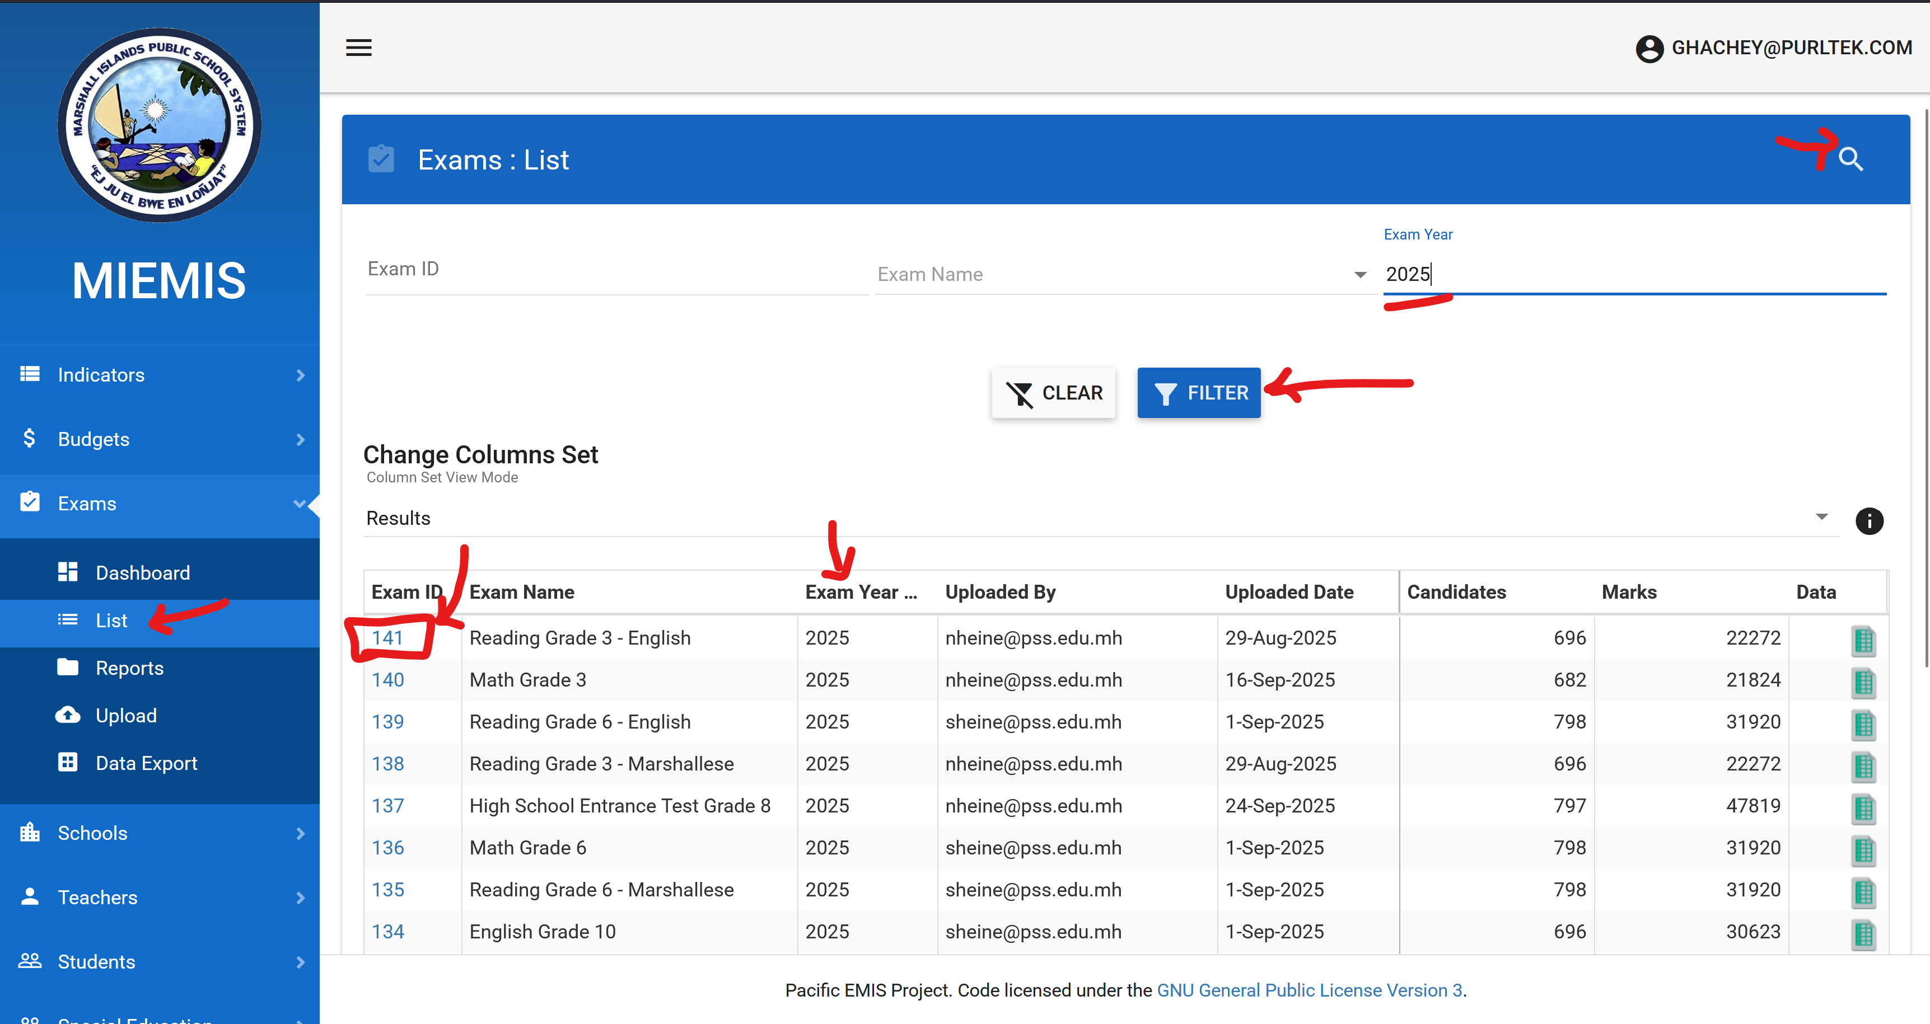This screenshot has height=1024, width=1930.
Task: Open Reports under the Exams menu
Action: click(x=129, y=668)
